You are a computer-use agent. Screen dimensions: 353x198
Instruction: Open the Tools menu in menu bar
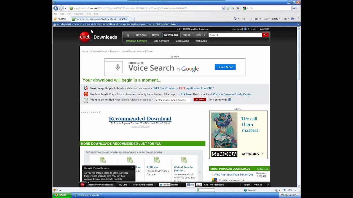pyautogui.click(x=89, y=14)
